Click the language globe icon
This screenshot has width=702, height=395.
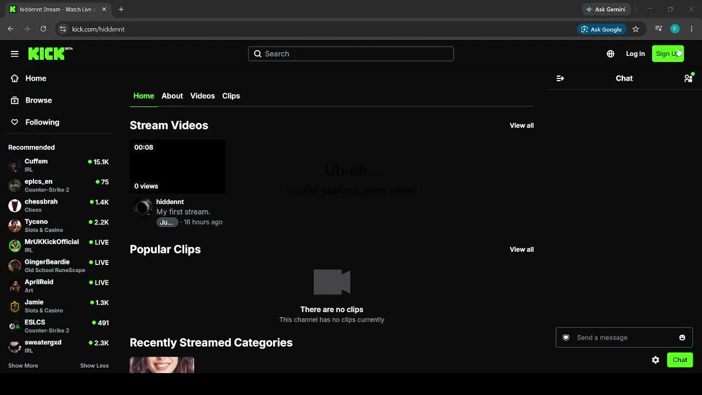pos(610,54)
